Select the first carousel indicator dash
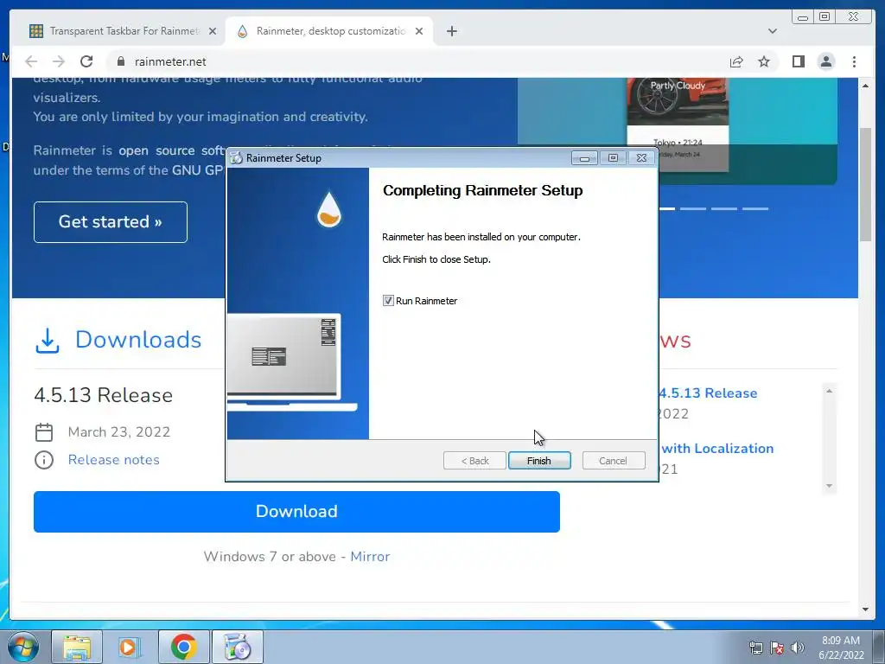Viewport: 885px width, 664px height. pos(666,208)
